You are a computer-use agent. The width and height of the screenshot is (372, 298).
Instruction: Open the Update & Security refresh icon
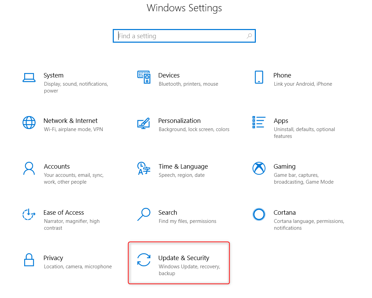[x=144, y=260]
